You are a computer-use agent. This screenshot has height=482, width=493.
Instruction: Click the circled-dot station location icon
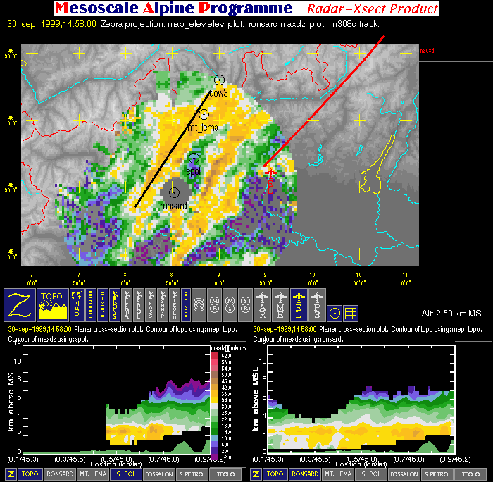click(x=335, y=311)
